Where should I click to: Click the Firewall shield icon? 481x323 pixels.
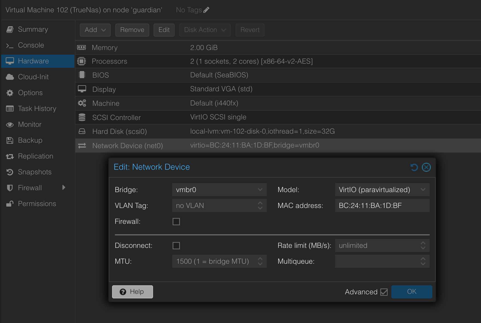(x=10, y=188)
